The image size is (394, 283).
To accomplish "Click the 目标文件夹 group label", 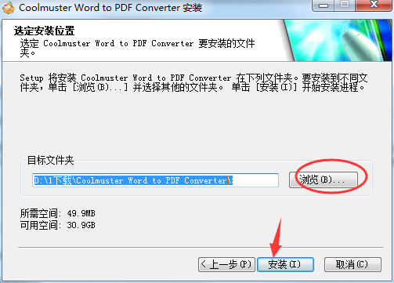I will [51, 160].
